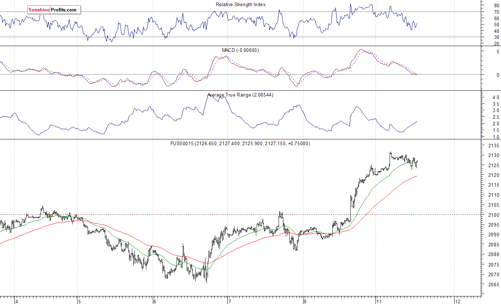The image size is (501, 304).
Task: Click the 2130 price axis label
Action: click(493, 156)
